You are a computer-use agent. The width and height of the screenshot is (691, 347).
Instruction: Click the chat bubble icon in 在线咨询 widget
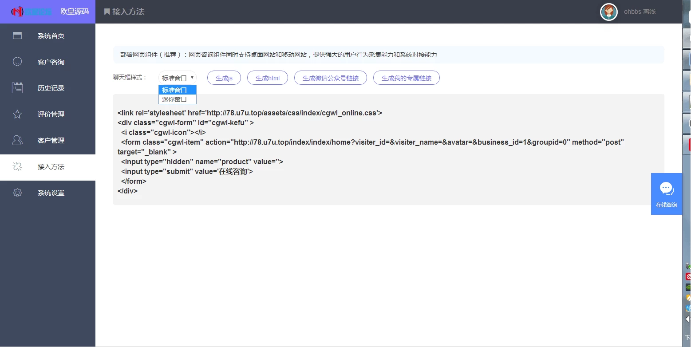(666, 189)
